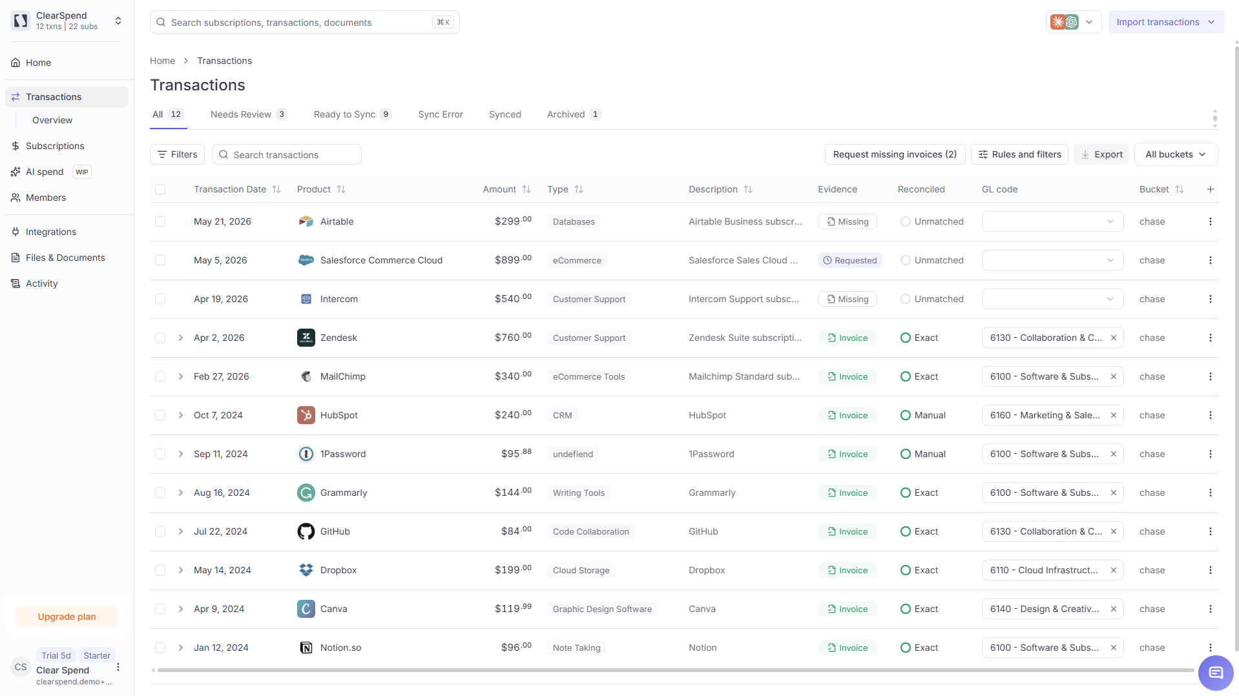
Task: Click the ClearSpend logo icon
Action: (x=21, y=21)
